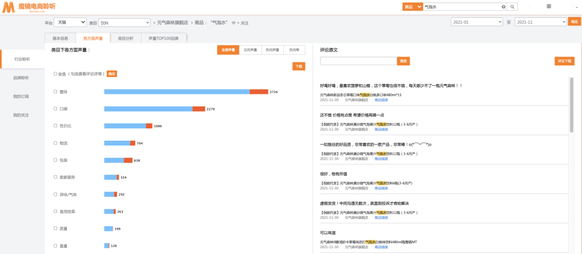
Task: Open the 商品 search type dropdown
Action: coord(412,6)
